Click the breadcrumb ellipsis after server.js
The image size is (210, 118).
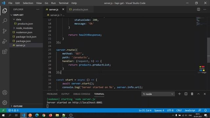tap(63, 15)
